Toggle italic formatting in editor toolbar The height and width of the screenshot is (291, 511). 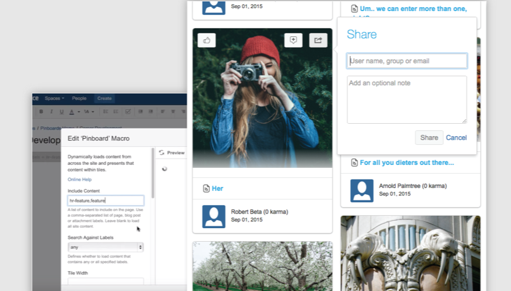[52, 111]
